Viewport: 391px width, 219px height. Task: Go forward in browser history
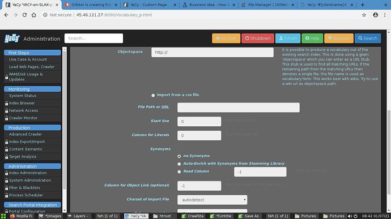pyautogui.click(x=15, y=15)
